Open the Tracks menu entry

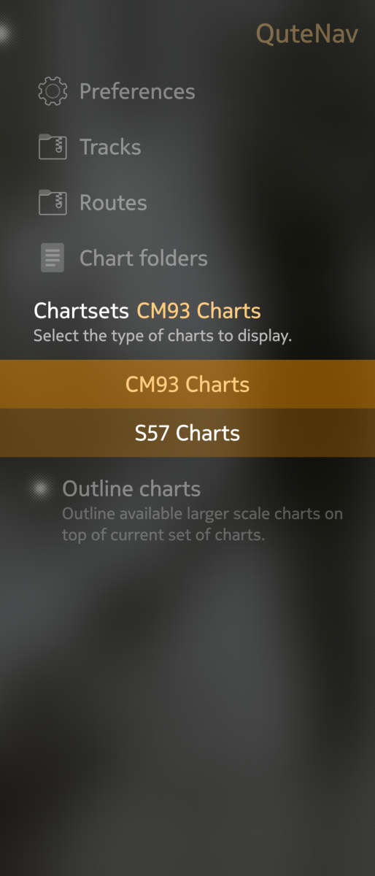[x=110, y=147]
